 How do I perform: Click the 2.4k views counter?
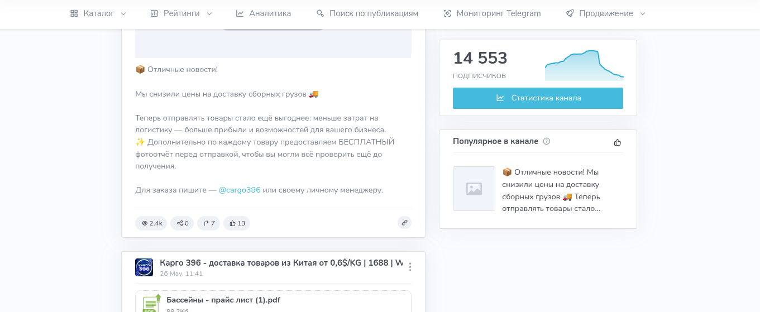[151, 223]
